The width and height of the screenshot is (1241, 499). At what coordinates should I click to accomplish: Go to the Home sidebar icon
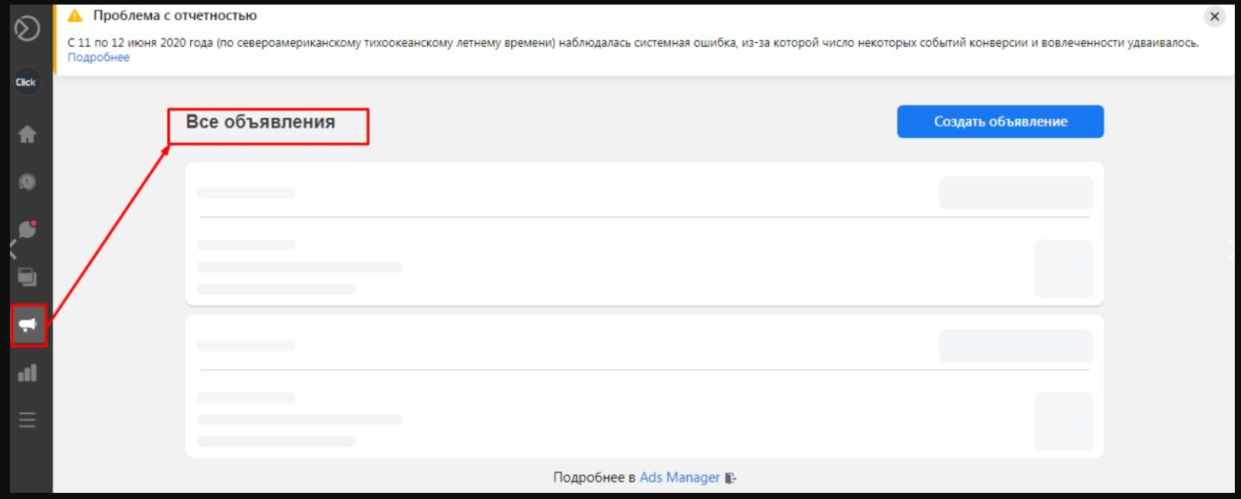[28, 134]
